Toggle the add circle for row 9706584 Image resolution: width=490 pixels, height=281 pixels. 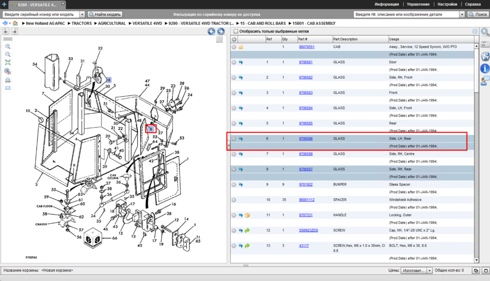234,108
